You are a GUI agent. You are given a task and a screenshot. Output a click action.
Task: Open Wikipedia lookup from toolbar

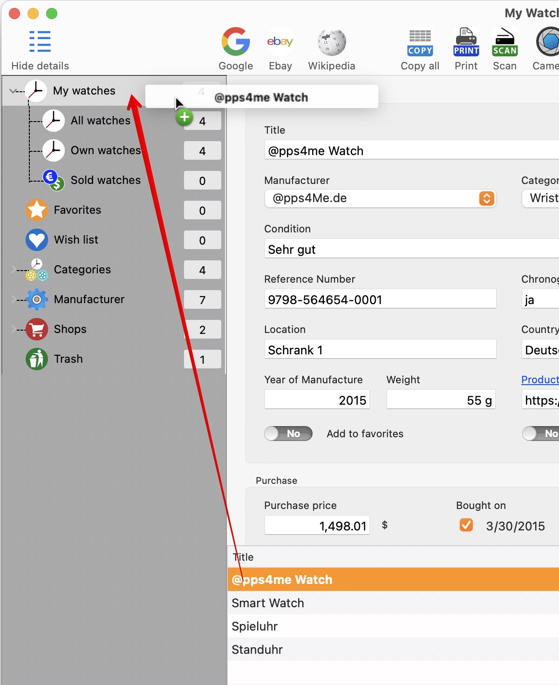[332, 42]
